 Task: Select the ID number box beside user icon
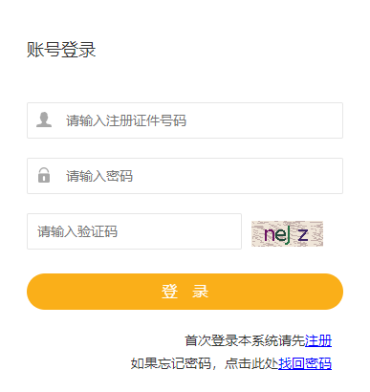(185, 120)
